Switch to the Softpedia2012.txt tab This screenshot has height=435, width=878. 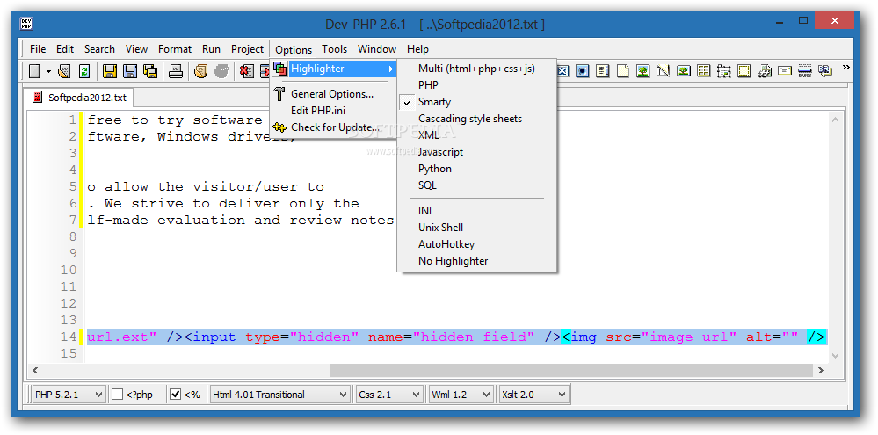pos(79,98)
